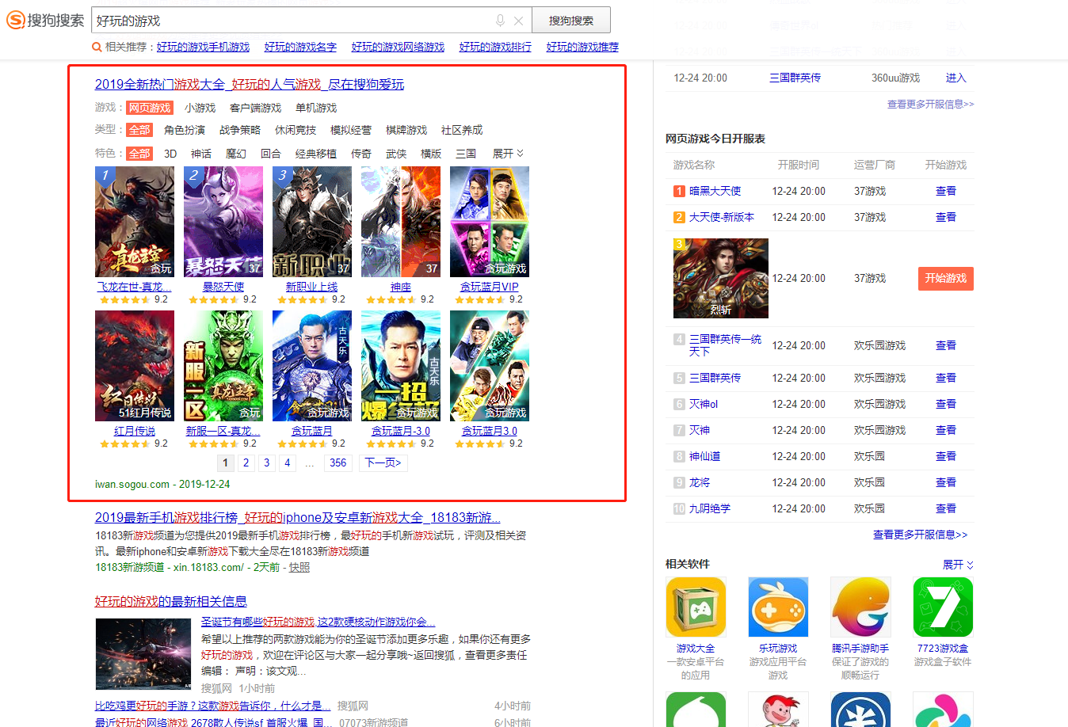Expand the 相关软件 section
Image resolution: width=1068 pixels, height=727 pixels.
tap(958, 565)
